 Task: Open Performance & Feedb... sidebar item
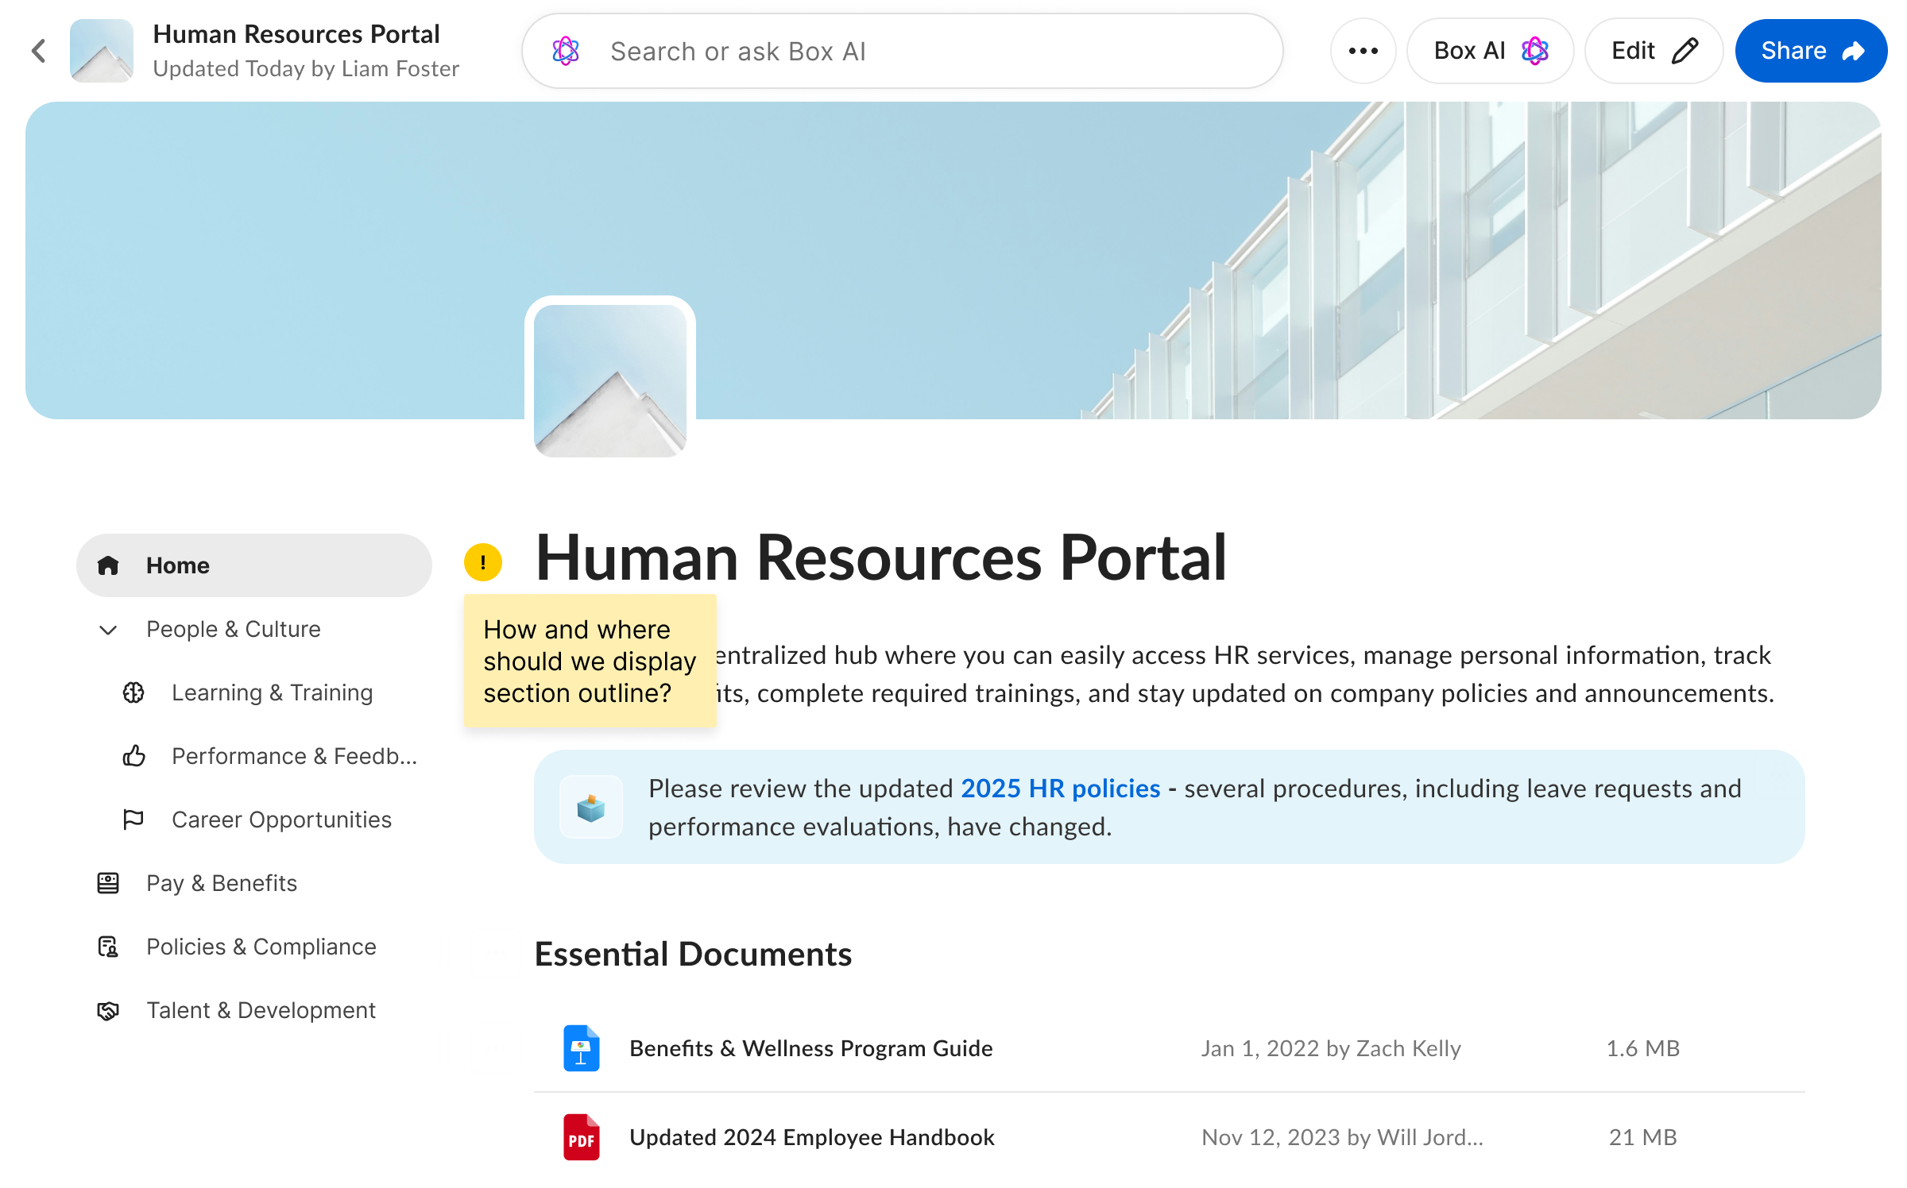point(294,756)
